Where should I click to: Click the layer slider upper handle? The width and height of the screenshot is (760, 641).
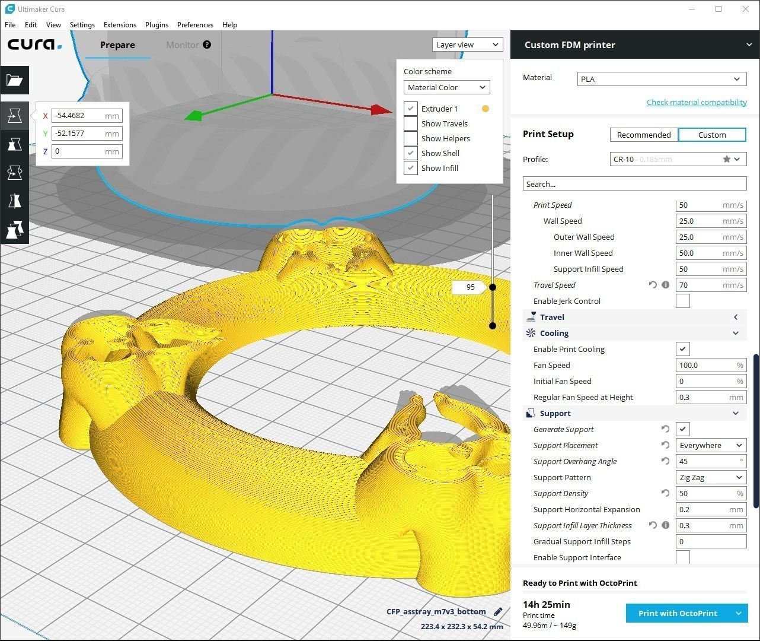[x=493, y=287]
